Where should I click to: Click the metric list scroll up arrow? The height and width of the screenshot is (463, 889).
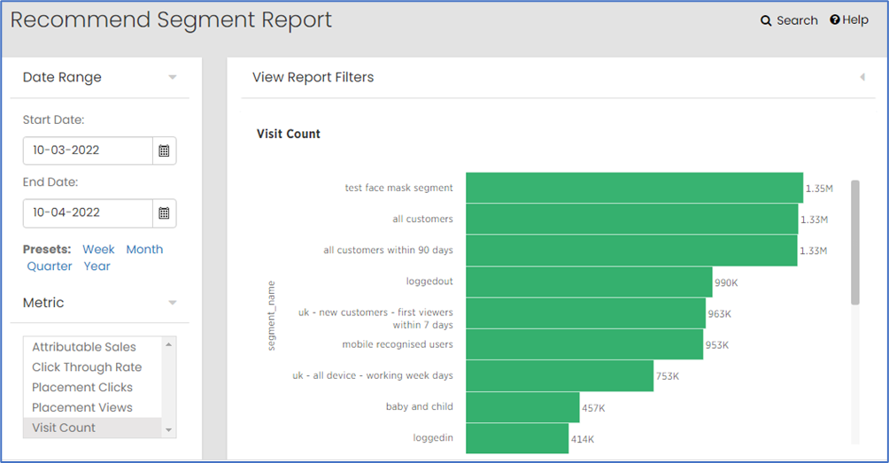click(x=168, y=344)
